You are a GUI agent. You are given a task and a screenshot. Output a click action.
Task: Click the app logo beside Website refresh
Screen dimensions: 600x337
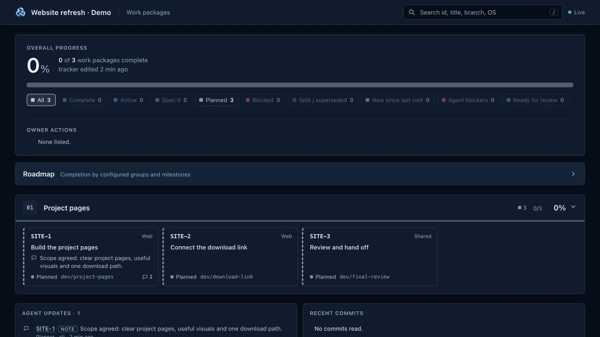[21, 12]
